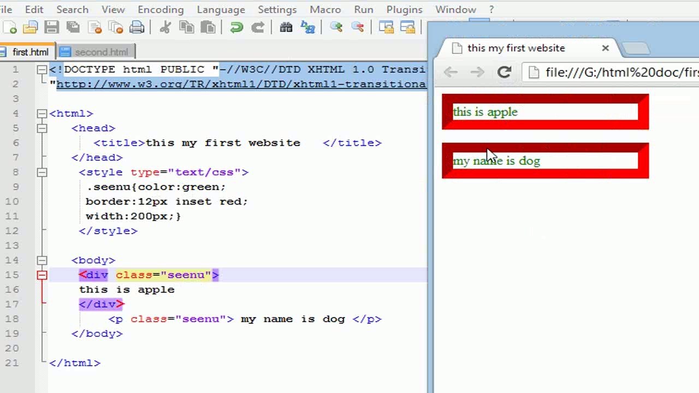
Task: Open the Macro menu
Action: (325, 9)
